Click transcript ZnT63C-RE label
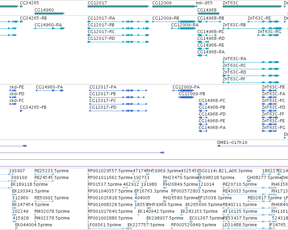The width and height of the screenshot is (288, 230). pyautogui.click(x=259, y=18)
